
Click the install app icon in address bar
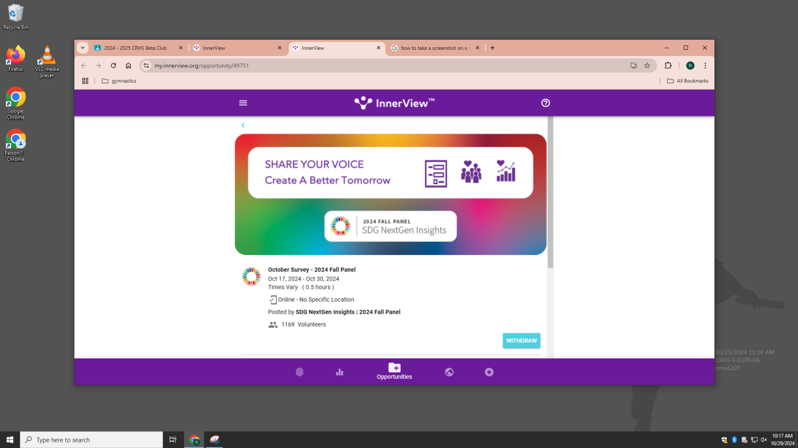tap(634, 65)
